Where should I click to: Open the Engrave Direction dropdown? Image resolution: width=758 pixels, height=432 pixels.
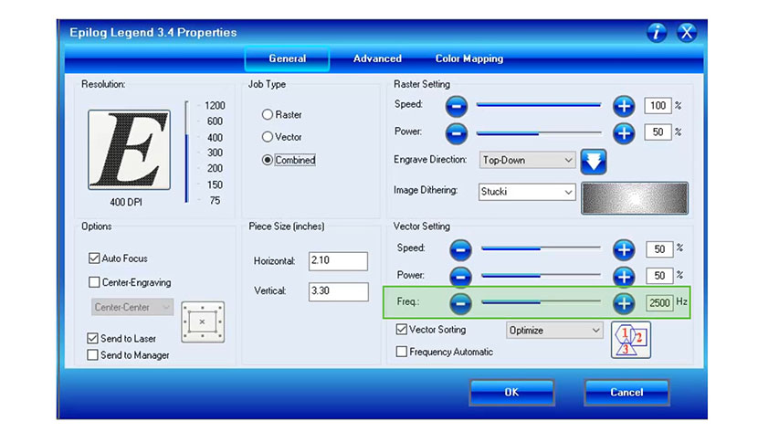[528, 160]
